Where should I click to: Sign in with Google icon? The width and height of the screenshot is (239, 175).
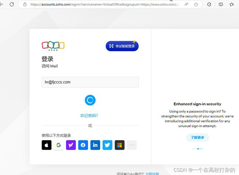click(59, 145)
